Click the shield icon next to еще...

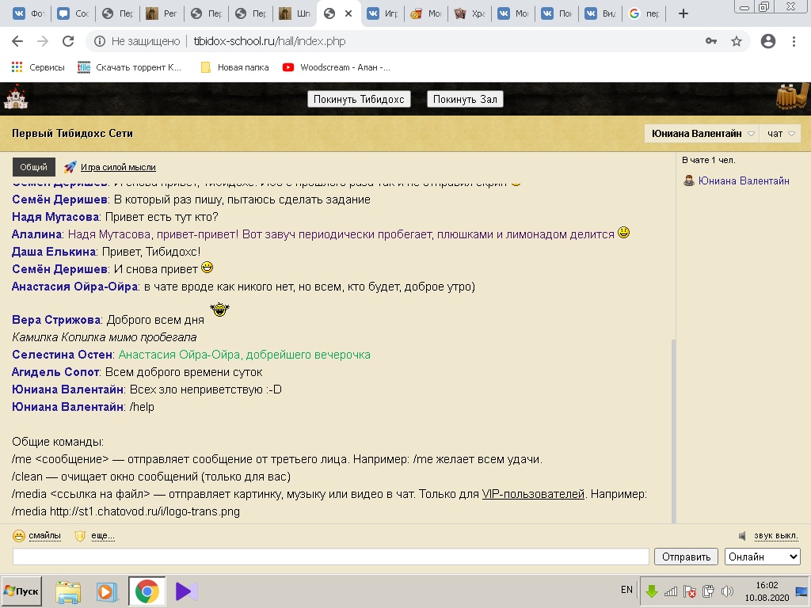[x=80, y=536]
